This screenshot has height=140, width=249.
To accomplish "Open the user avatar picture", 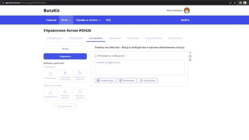I will pyautogui.click(x=187, y=10).
